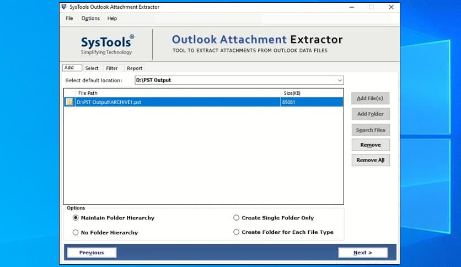This screenshot has width=461, height=267.
Task: Click the Previous button
Action: coord(92,253)
